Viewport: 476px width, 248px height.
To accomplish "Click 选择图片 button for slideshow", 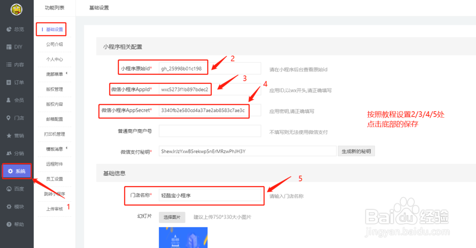I will [172, 217].
